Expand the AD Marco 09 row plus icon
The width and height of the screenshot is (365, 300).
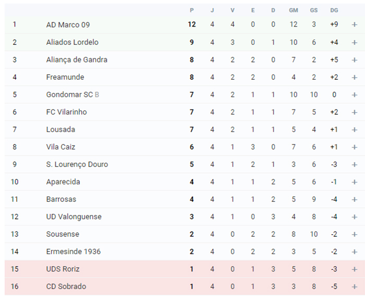(x=354, y=25)
